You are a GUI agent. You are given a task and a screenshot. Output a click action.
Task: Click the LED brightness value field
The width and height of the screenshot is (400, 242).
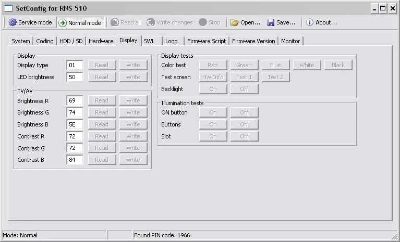75,77
